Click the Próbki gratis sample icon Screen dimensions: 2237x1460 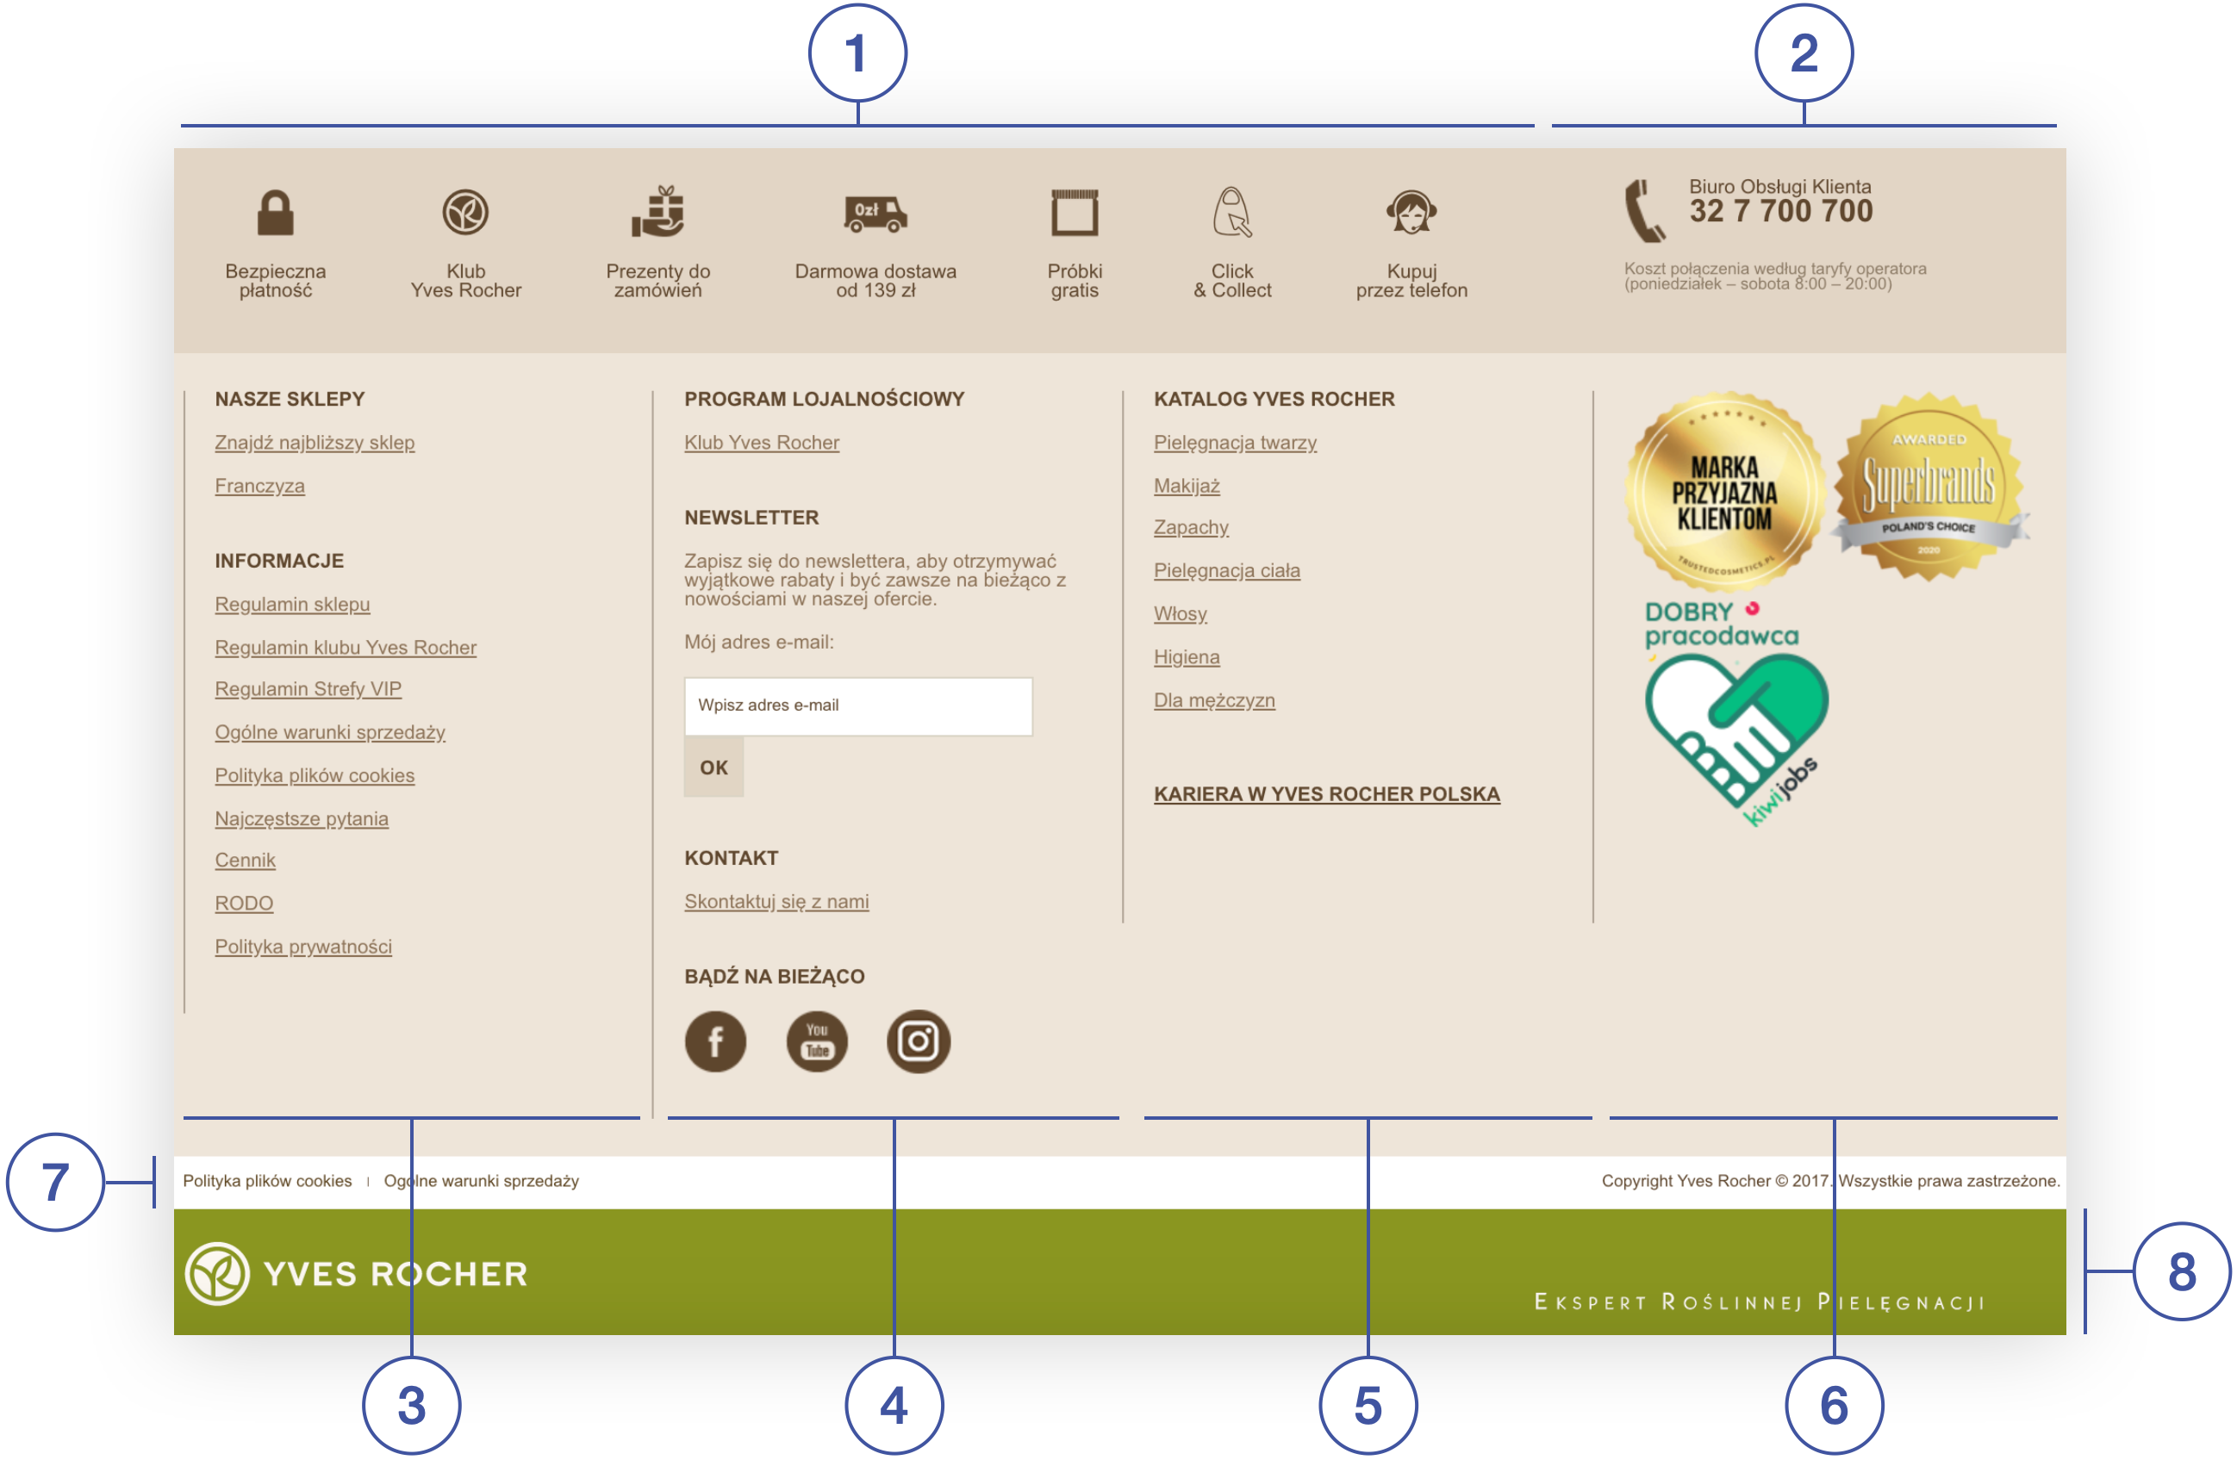pos(1075,213)
